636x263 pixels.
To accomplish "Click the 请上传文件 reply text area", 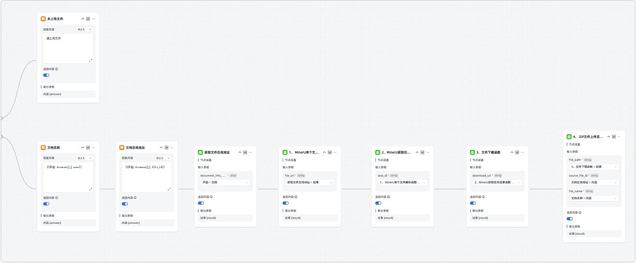I will [x=68, y=48].
